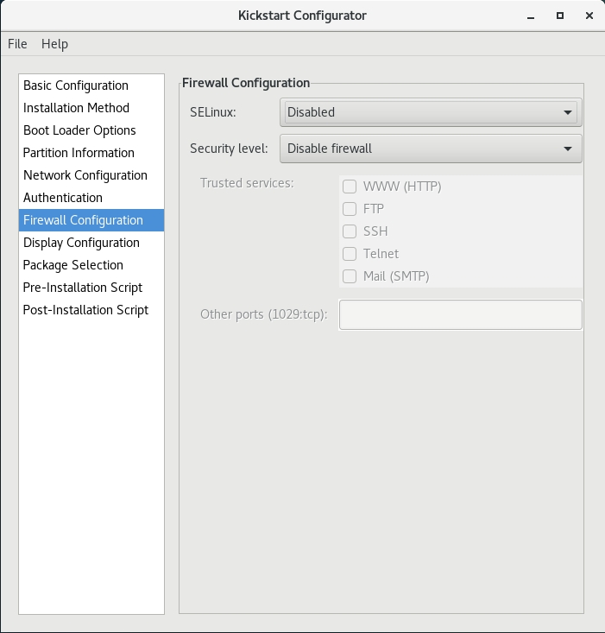
Task: Open the Authentication section
Action: (63, 198)
